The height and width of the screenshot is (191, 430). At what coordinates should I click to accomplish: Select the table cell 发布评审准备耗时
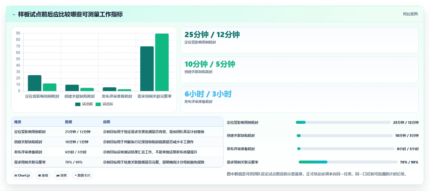point(28,152)
